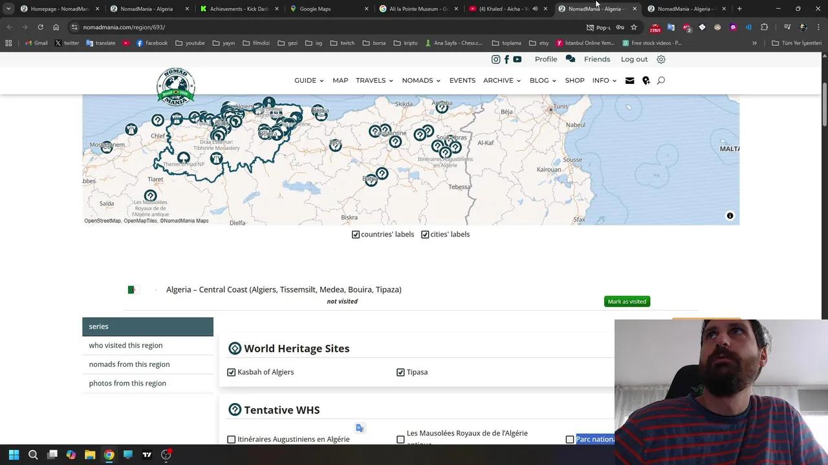Open Profile link
This screenshot has width=828, height=465.
click(x=546, y=59)
